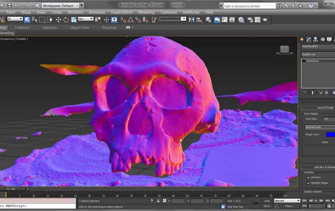
Task: Click the Single Color blue swatch
Action: pos(332,134)
